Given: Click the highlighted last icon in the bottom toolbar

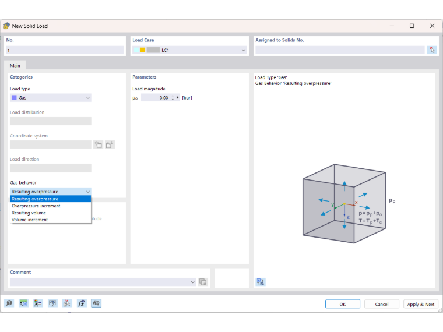Looking at the screenshot, I should [x=96, y=303].
